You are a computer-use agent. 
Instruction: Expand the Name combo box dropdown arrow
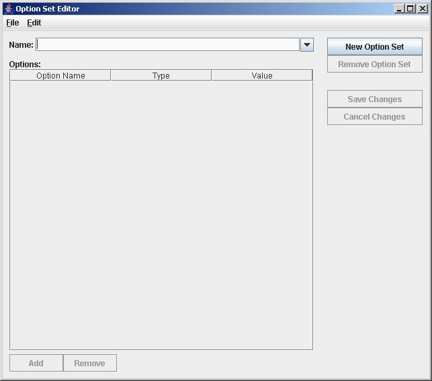tap(307, 44)
